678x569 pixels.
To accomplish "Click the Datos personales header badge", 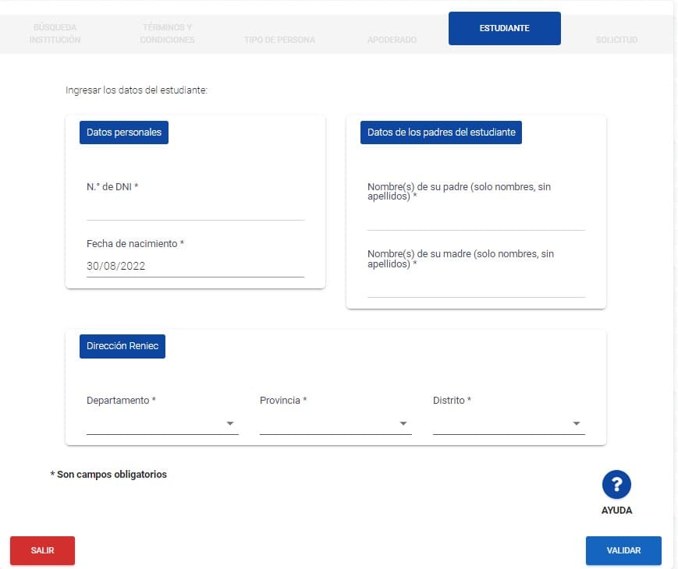I will tap(123, 132).
